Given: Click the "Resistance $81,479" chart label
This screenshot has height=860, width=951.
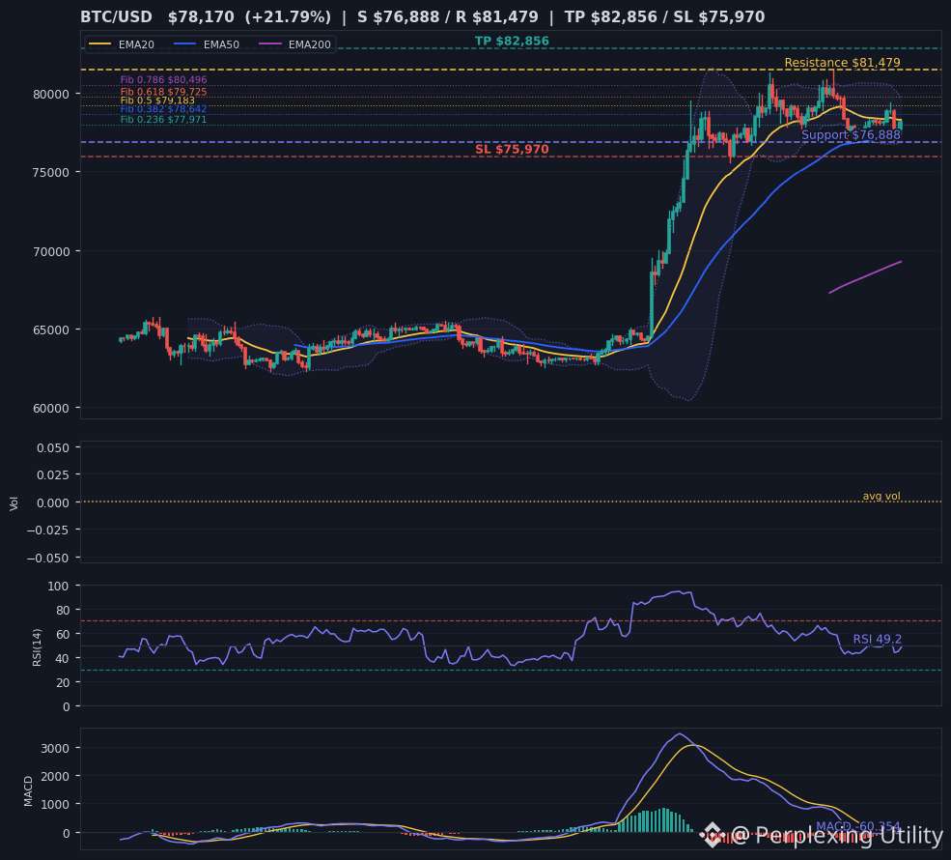Looking at the screenshot, I should pyautogui.click(x=842, y=63).
